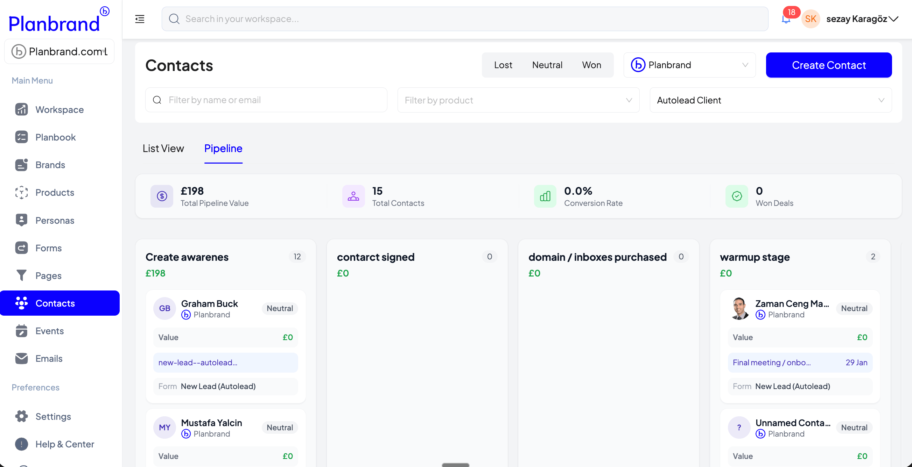Collapse sidebar with the menu-fold icon
This screenshot has width=912, height=467.
(x=140, y=19)
